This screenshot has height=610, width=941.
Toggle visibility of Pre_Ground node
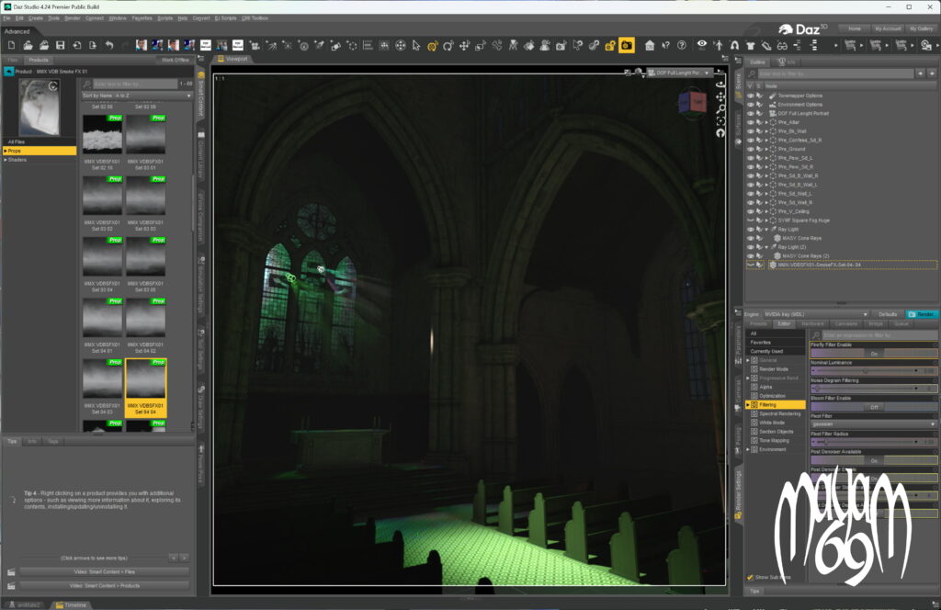pyautogui.click(x=750, y=150)
